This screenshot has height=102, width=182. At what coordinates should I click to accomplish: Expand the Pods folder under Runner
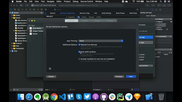point(12,46)
